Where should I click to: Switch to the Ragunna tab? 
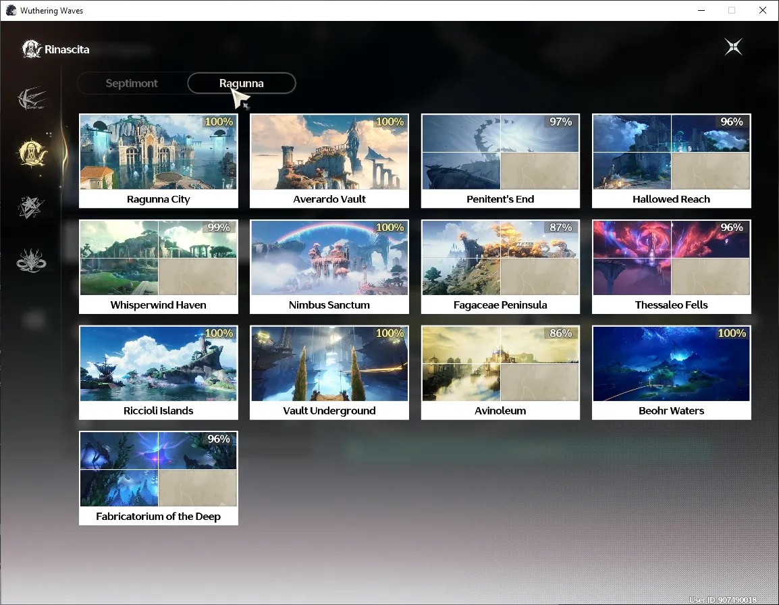click(242, 83)
